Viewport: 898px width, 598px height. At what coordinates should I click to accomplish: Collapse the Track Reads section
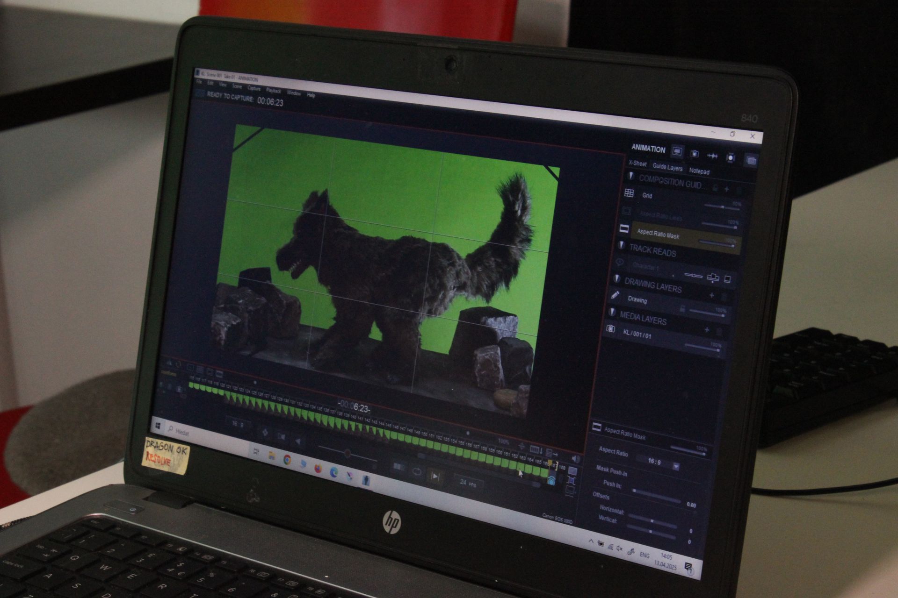point(622,245)
